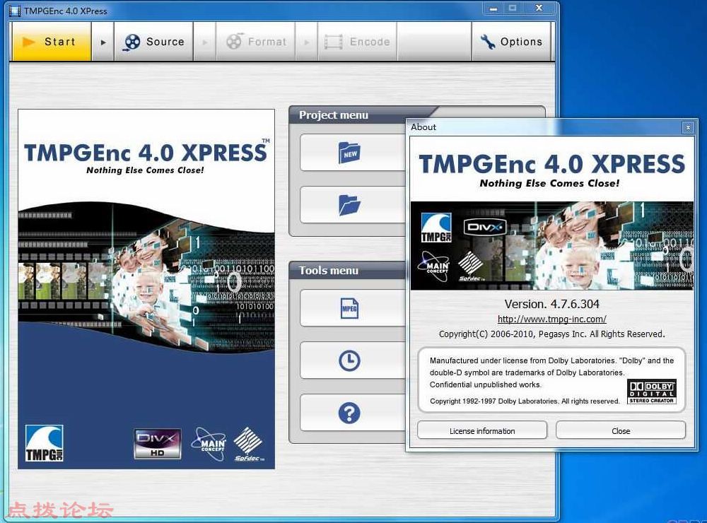Click the TMPG logo on the main splash image

tap(44, 443)
